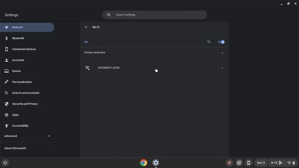Restore down the Settings window

pos(288,4)
